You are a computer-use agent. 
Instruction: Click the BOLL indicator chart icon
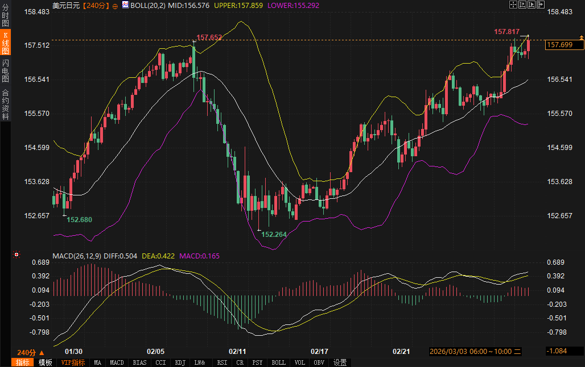click(126, 5)
